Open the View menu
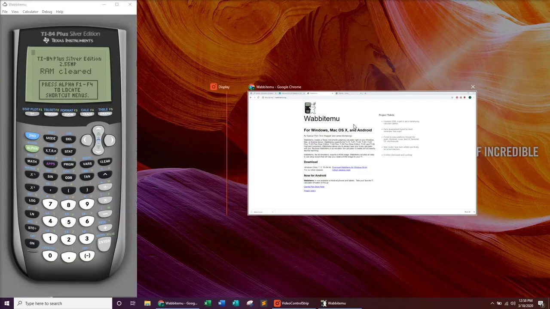The height and width of the screenshot is (309, 550). click(15, 12)
